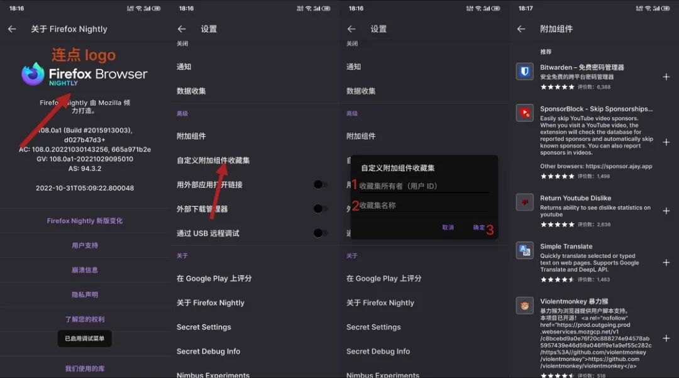Toggle 'Remote debugging via USB' switch
Viewport: 679px width, 378px height.
[320, 233]
